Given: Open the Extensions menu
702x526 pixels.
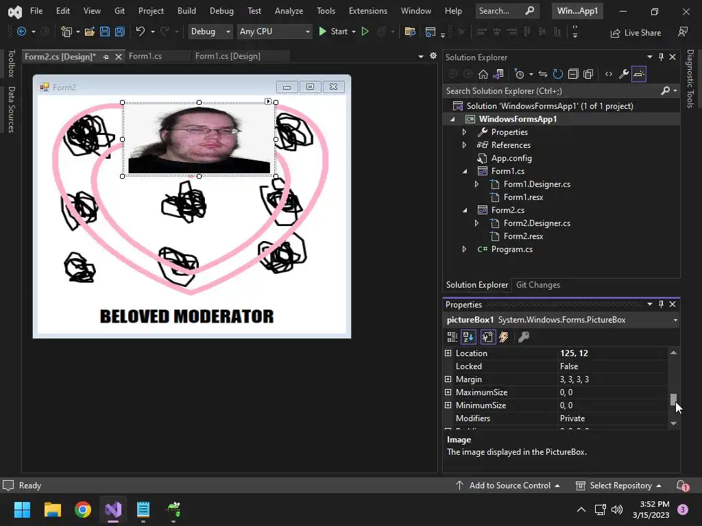Looking at the screenshot, I should tap(368, 11).
